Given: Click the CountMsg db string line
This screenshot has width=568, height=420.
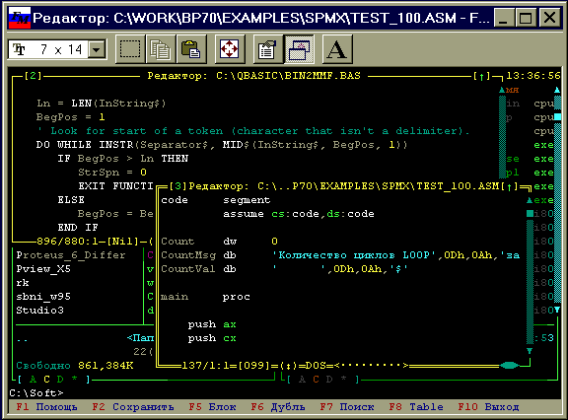Looking at the screenshot, I should click(x=340, y=255).
